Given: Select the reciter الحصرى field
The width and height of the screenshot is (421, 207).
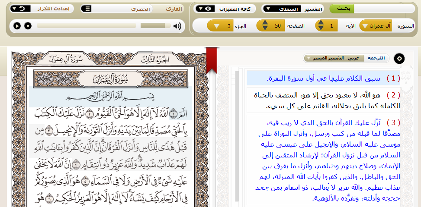Looking at the screenshot, I should pos(122,9).
